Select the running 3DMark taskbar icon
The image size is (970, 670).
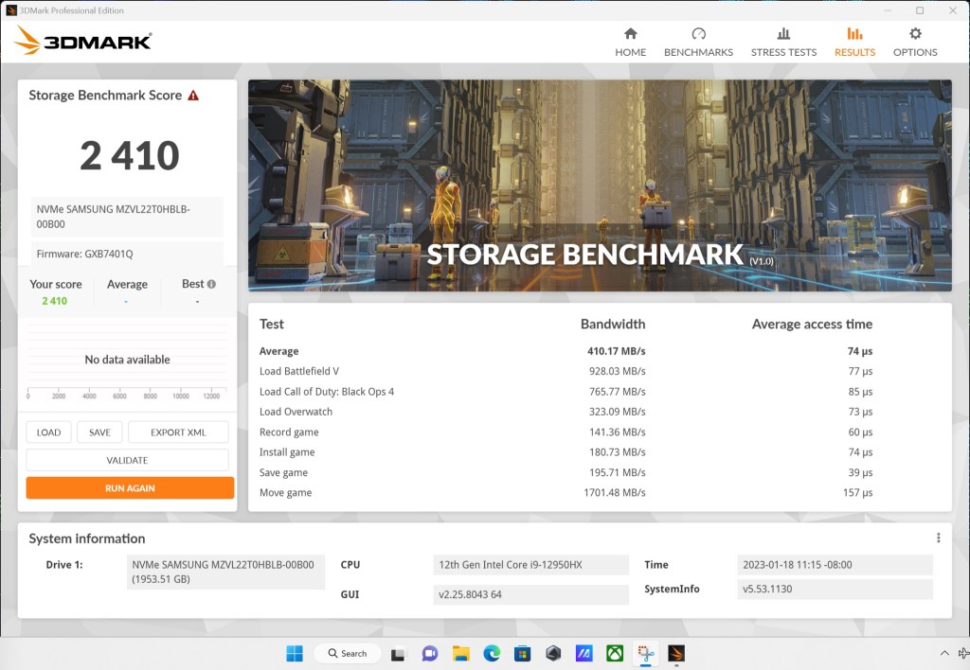675,653
